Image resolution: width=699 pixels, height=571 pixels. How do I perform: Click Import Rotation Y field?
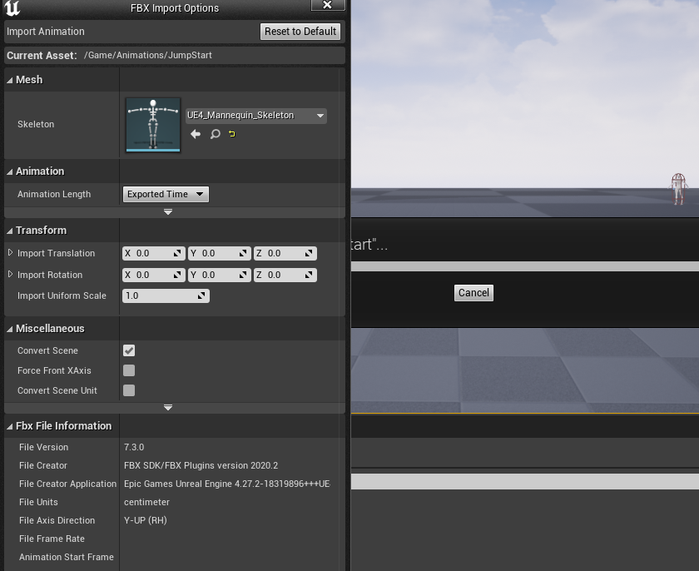(x=220, y=275)
